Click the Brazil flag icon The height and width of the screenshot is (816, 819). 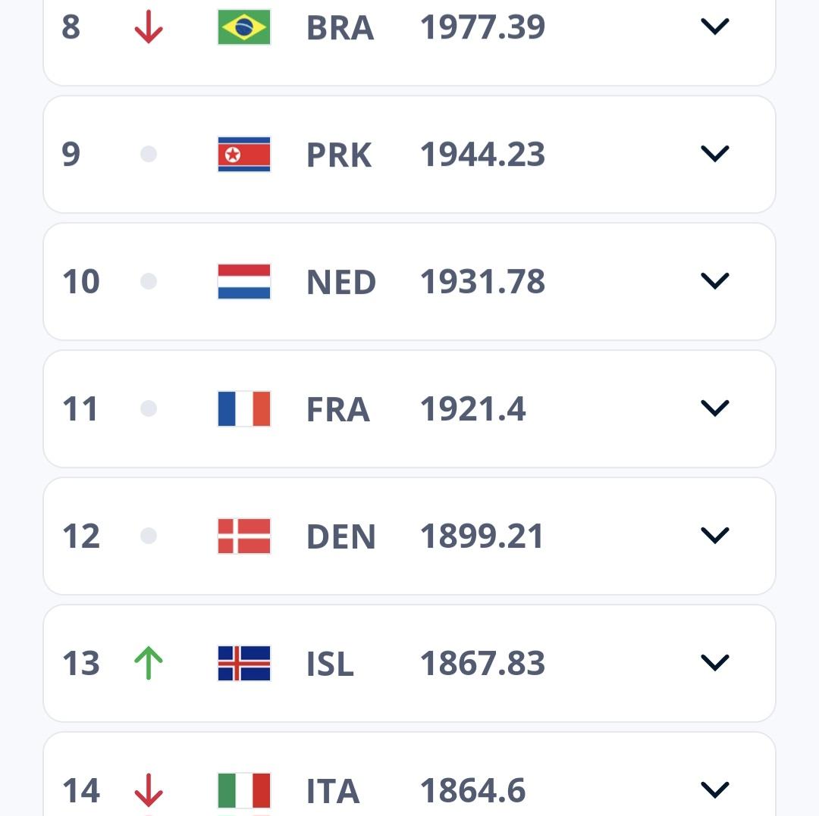(244, 27)
